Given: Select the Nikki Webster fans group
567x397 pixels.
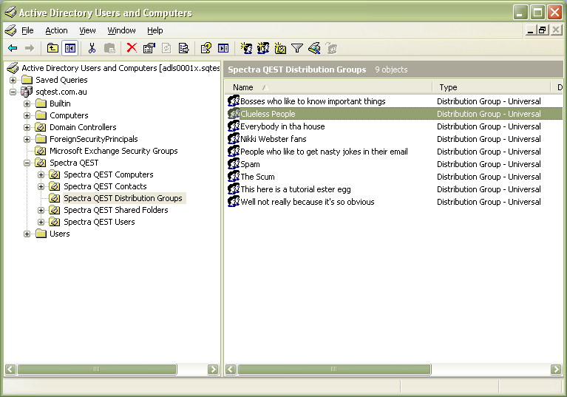Looking at the screenshot, I should [273, 139].
